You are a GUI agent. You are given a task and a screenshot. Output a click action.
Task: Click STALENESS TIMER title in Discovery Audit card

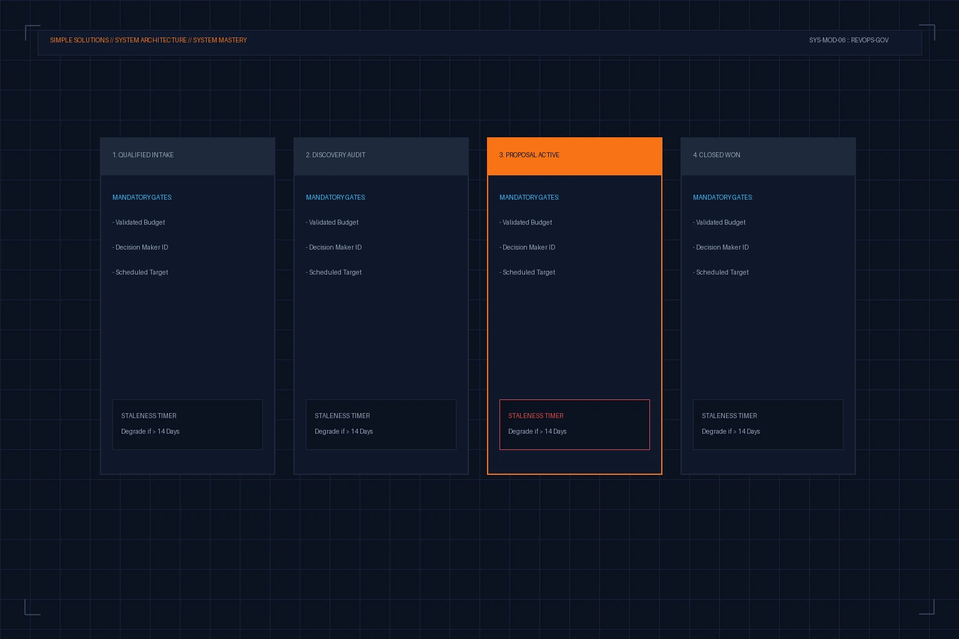click(342, 416)
